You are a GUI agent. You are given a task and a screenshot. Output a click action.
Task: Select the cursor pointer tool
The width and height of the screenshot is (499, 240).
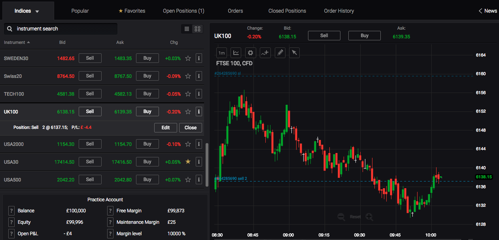(x=294, y=53)
